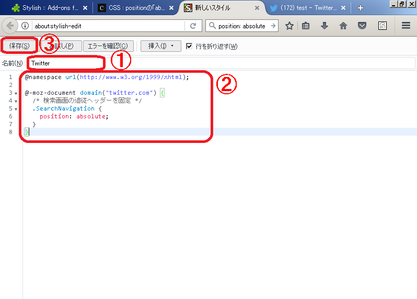The image size is (417, 299).
Task: Click .SearchNavigation selector text
Action: click(63, 108)
